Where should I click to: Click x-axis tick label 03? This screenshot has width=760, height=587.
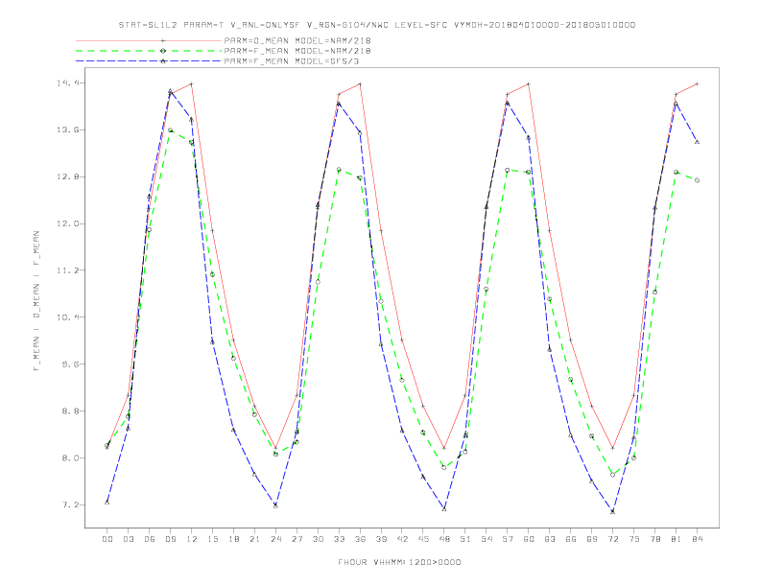coord(128,539)
